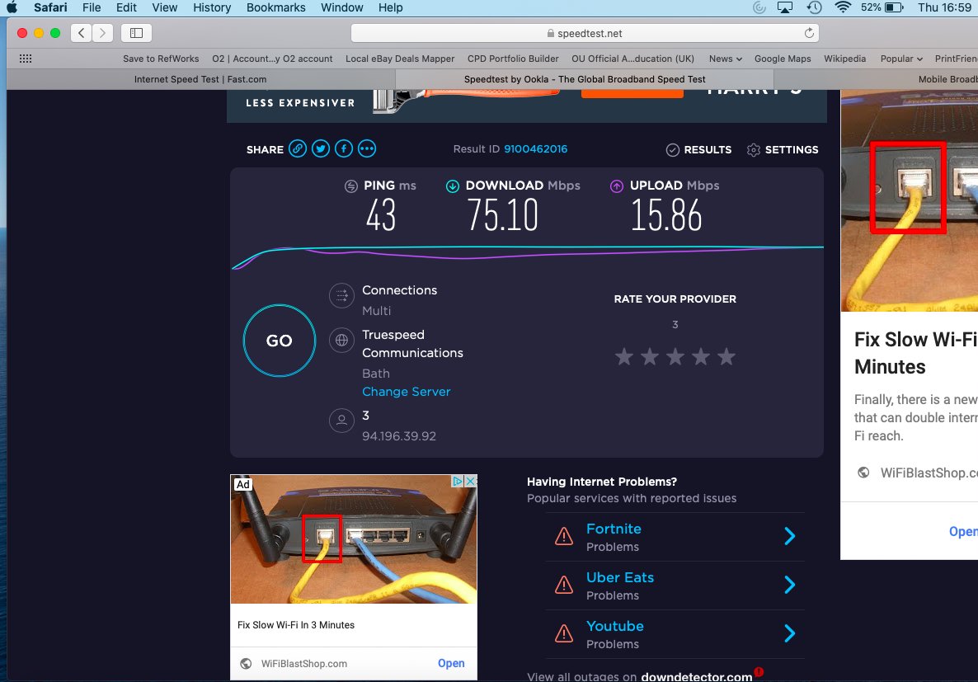978x682 pixels.
Task: Switch to the Mobile Broadband tab
Action: pyautogui.click(x=877, y=79)
